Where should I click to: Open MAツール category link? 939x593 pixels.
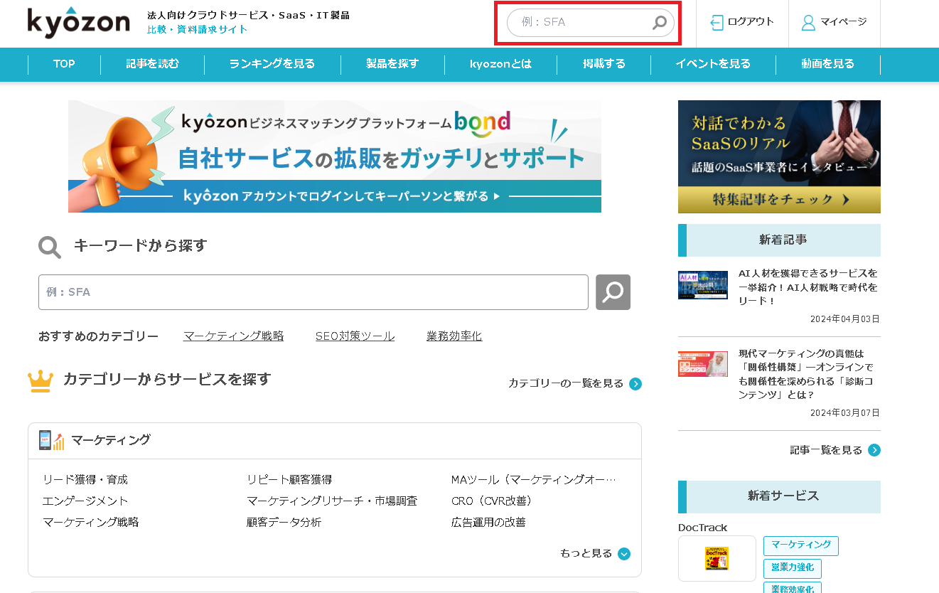pos(534,480)
